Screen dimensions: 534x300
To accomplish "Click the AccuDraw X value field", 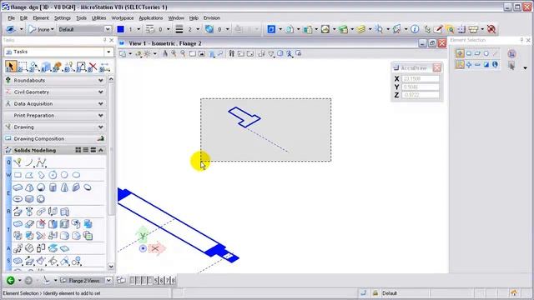I will 421,78.
